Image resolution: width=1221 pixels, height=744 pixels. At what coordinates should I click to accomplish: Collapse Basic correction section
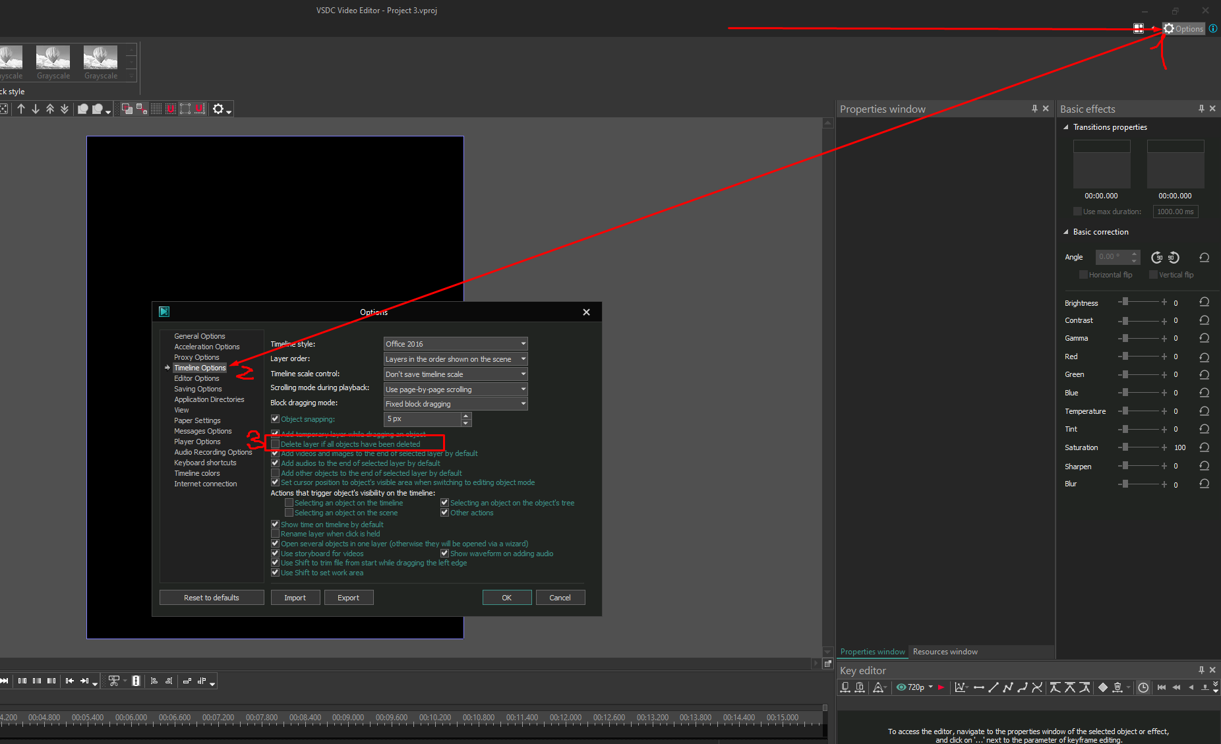tap(1066, 232)
